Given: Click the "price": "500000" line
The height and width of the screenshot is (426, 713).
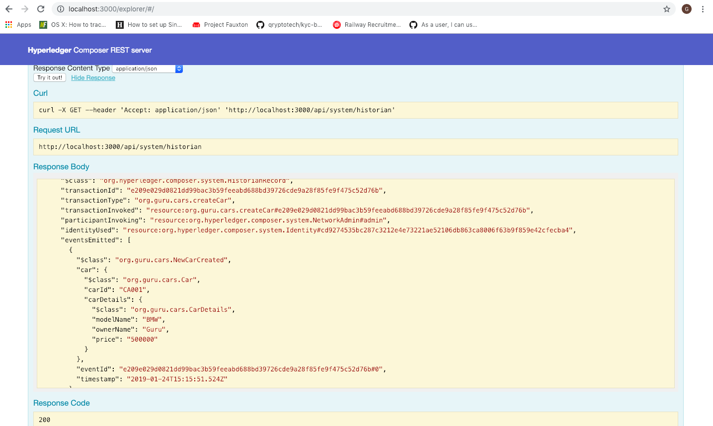Looking at the screenshot, I should tap(125, 340).
